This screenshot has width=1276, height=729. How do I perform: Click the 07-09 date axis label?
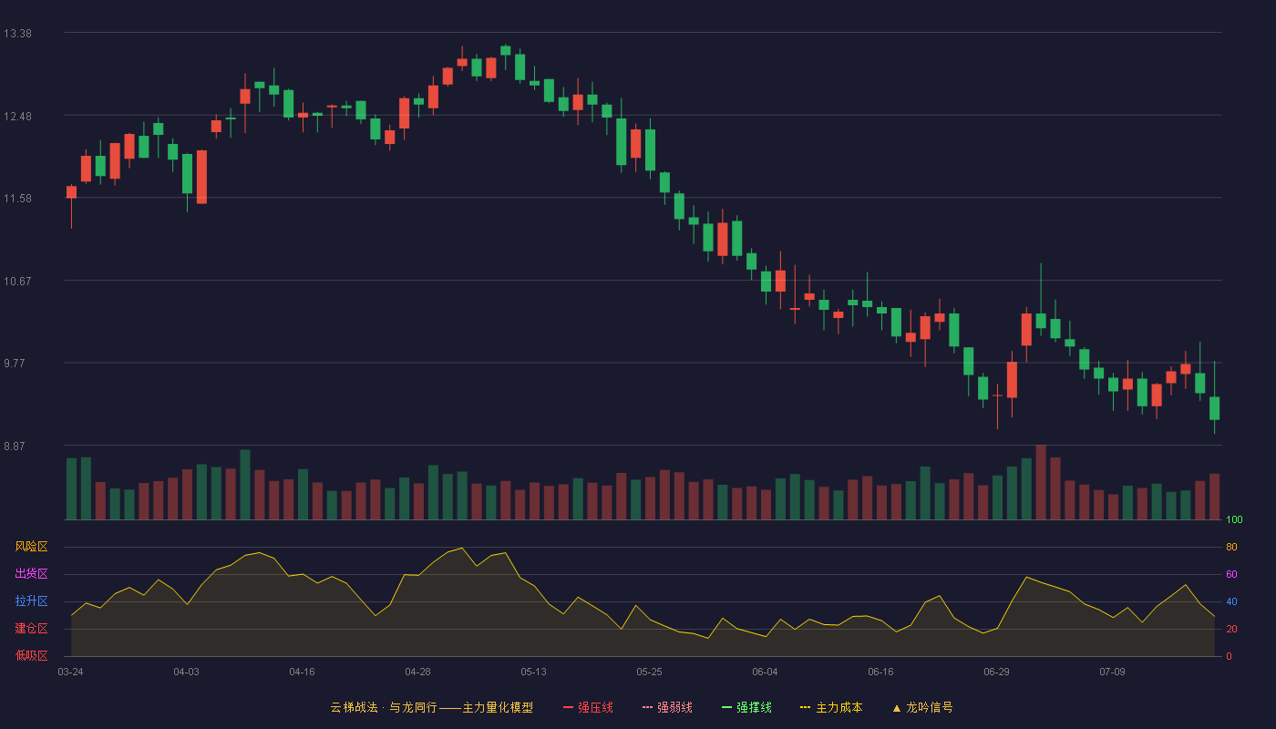click(x=1112, y=672)
